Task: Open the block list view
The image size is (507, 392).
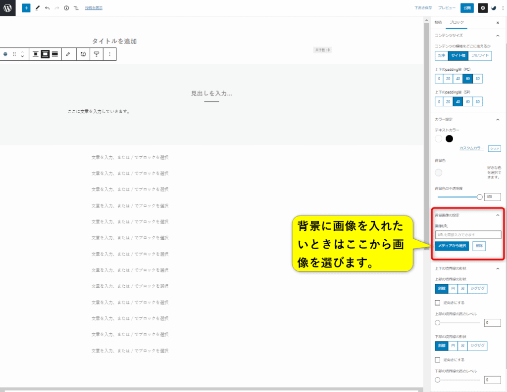Action: pyautogui.click(x=76, y=8)
